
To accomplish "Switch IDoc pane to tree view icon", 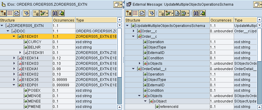I will [x=3, y=13].
